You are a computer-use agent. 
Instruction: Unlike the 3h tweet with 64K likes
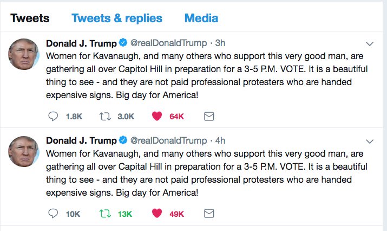[x=158, y=116]
